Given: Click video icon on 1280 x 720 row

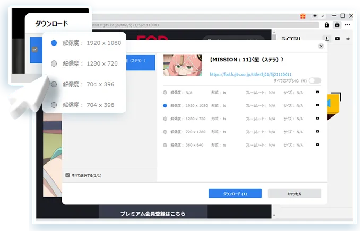Looking at the screenshot, I should 317,119.
